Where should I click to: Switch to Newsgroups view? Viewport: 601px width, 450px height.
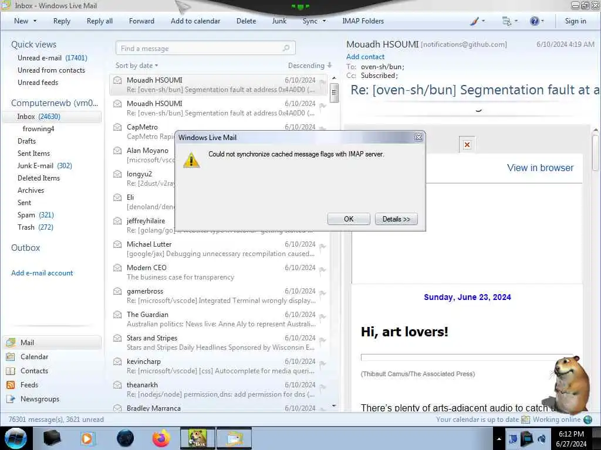[x=40, y=398]
